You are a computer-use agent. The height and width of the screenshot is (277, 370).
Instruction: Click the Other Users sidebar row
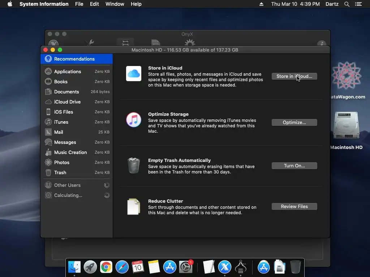click(77, 185)
